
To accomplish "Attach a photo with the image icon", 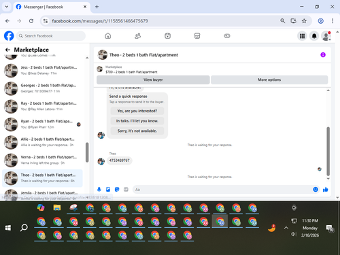I will click(x=108, y=190).
